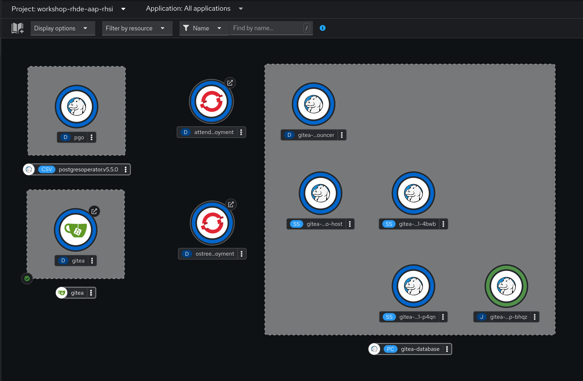Open kebab menu for gitea-database
Viewport: 583px width, 381px height.
click(x=447, y=349)
